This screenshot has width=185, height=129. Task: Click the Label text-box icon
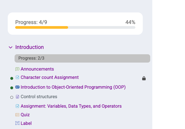click(x=17, y=123)
